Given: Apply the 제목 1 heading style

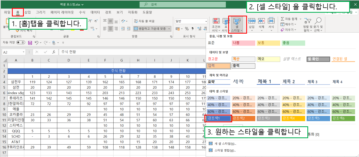Looking at the screenshot, I should (x=268, y=82).
